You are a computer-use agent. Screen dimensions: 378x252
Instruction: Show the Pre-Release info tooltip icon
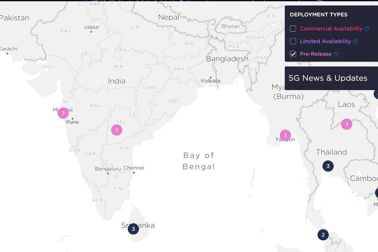336,54
